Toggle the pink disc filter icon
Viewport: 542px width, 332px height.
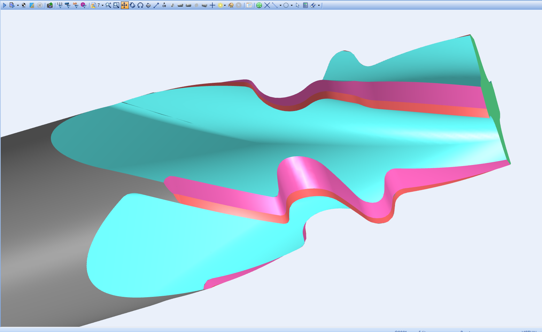click(83, 5)
